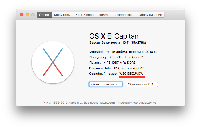Click the OS X El Capitan title

tap(114, 36)
